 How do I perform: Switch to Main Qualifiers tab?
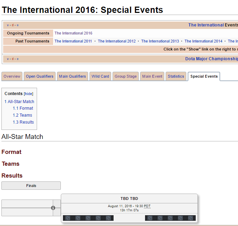tap(72, 76)
